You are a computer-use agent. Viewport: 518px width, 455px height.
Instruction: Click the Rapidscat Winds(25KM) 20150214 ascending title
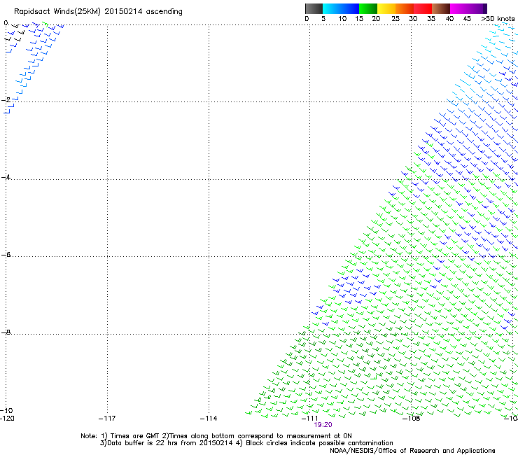(x=98, y=12)
